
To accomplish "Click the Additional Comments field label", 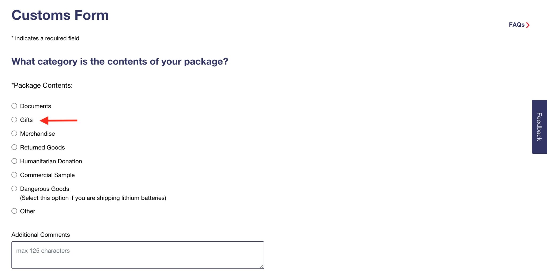I will (41, 235).
